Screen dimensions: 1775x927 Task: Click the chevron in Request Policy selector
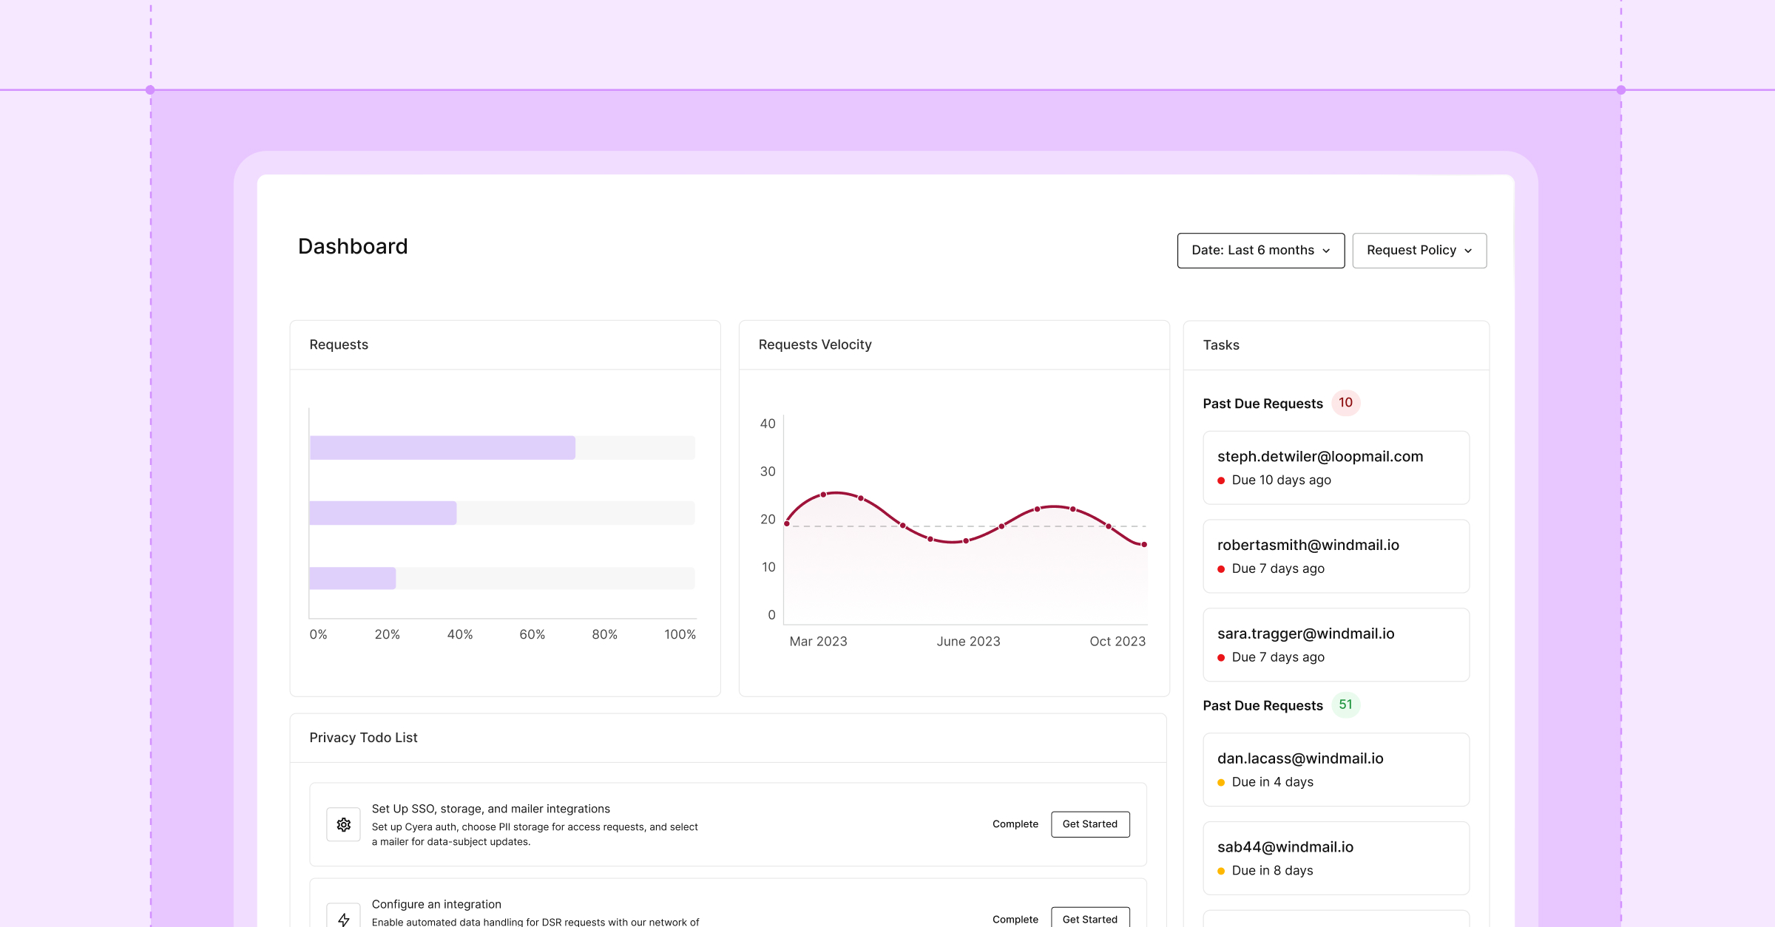(1468, 251)
